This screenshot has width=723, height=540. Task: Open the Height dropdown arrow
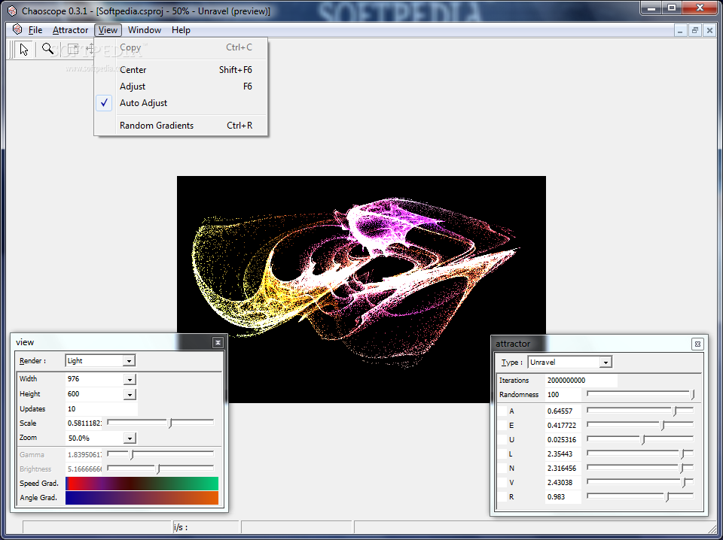pos(130,395)
